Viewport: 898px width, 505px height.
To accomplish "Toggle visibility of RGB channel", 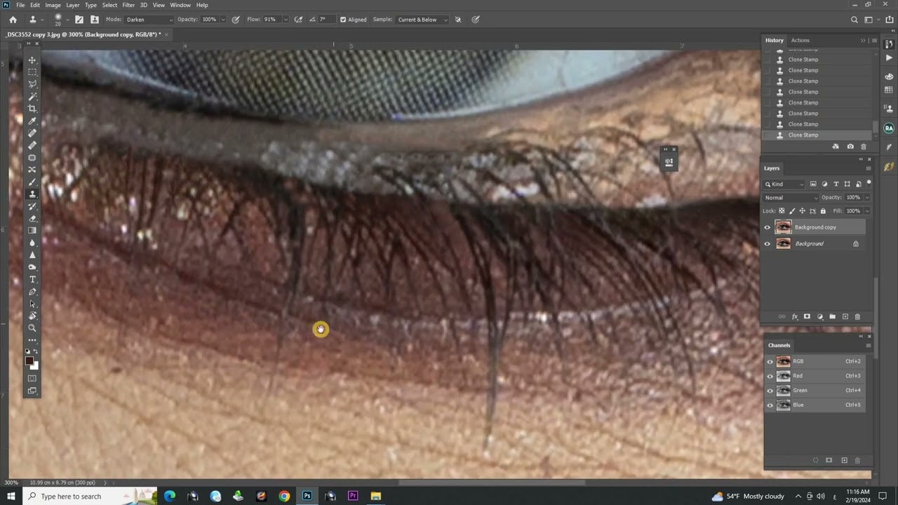I will pyautogui.click(x=770, y=362).
